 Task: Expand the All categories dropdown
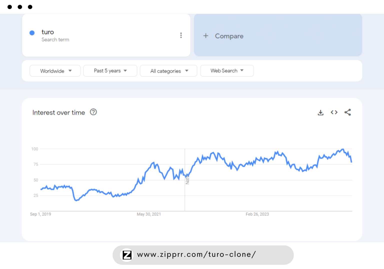pos(168,71)
